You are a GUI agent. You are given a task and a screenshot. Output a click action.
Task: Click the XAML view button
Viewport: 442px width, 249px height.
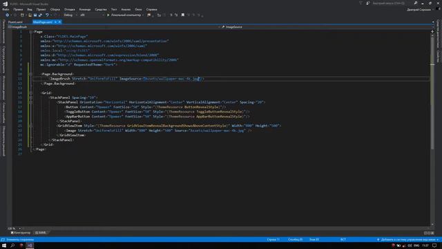(x=41, y=232)
